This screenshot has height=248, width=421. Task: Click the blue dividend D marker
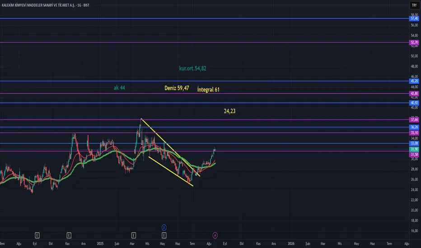click(164, 228)
